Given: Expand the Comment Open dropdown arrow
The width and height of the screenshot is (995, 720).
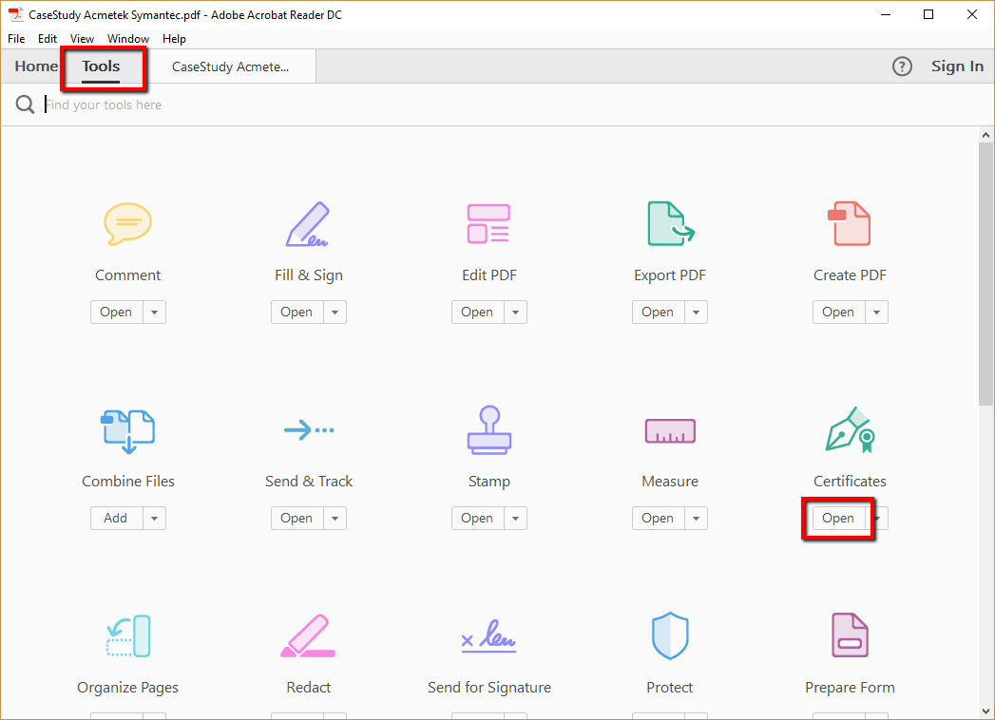Looking at the screenshot, I should 154,313.
